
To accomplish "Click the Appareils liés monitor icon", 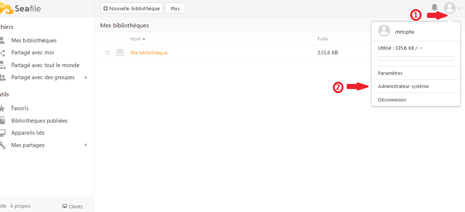I will (3, 133).
